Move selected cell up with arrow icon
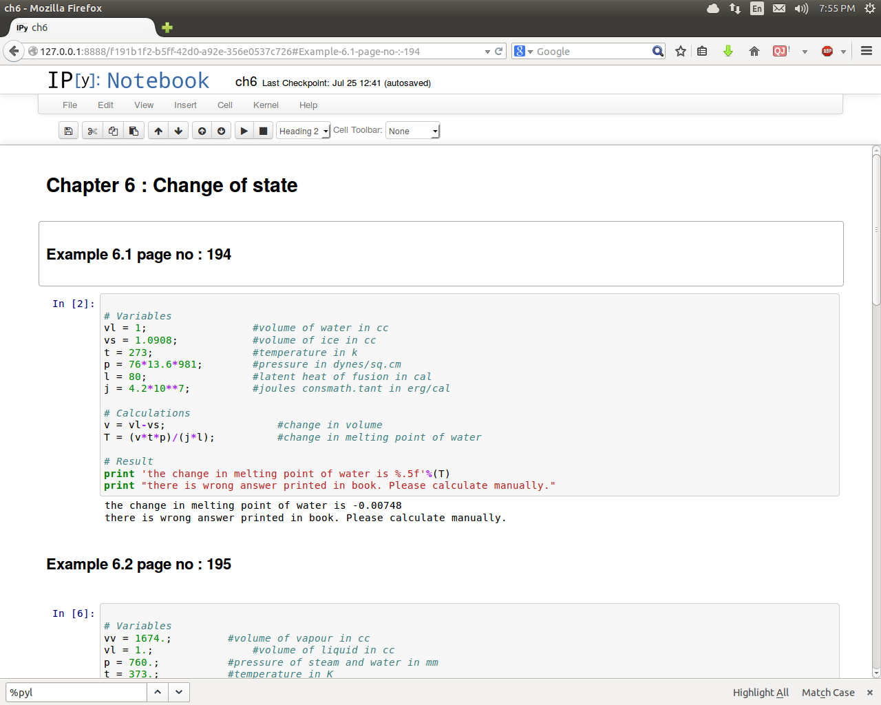This screenshot has height=705, width=881. coord(158,131)
